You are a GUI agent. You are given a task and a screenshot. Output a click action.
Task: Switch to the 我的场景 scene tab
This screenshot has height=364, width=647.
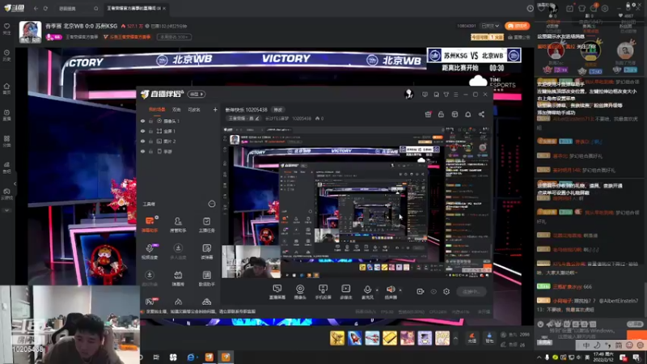click(x=157, y=110)
